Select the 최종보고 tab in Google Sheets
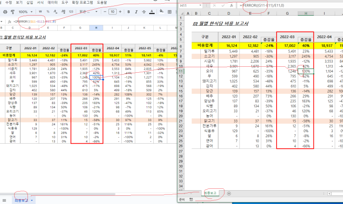 point(21,200)
